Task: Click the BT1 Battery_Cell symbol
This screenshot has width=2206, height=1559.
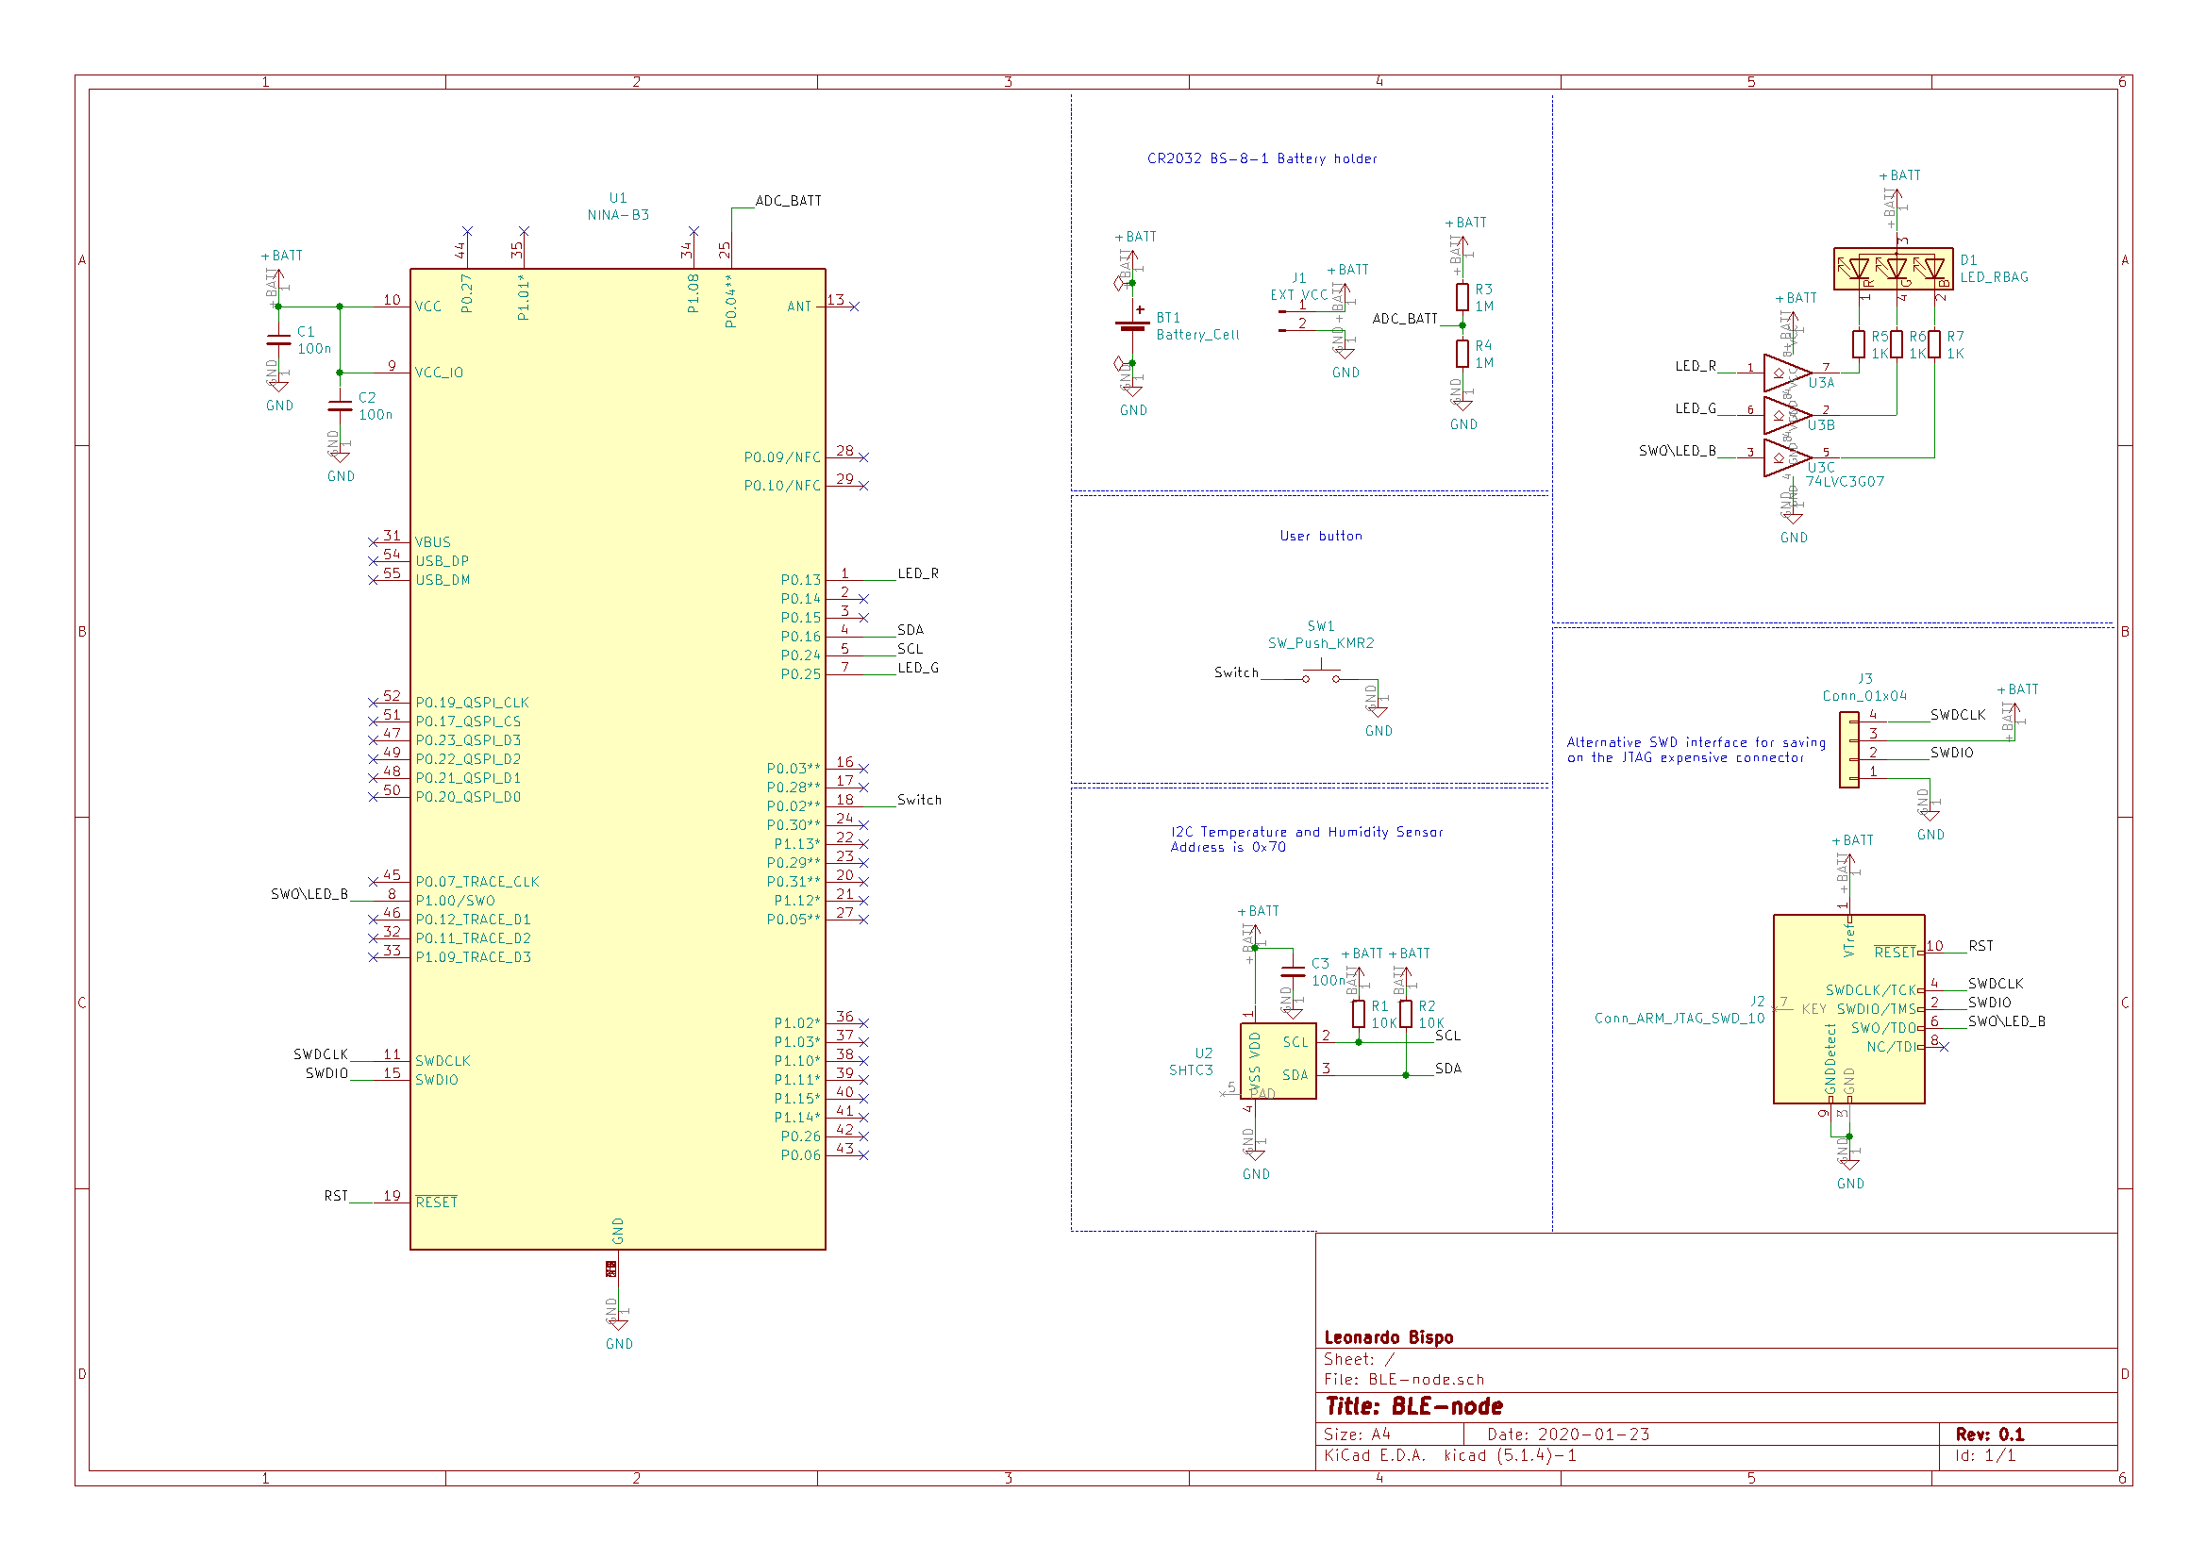Action: pyautogui.click(x=1133, y=325)
